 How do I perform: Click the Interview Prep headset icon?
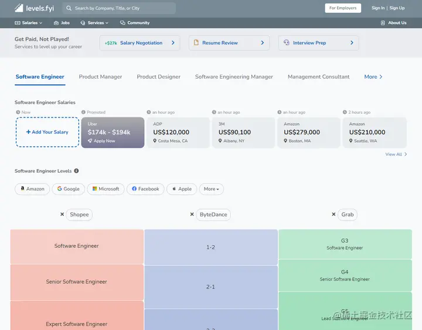pyautogui.click(x=287, y=43)
